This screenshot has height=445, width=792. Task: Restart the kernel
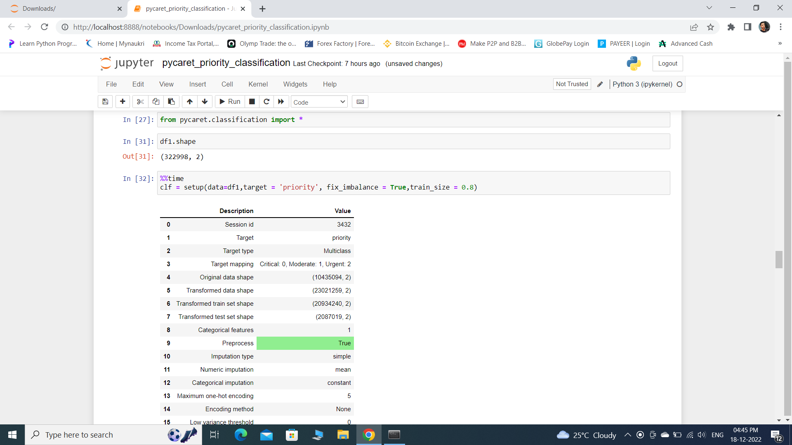(266, 101)
